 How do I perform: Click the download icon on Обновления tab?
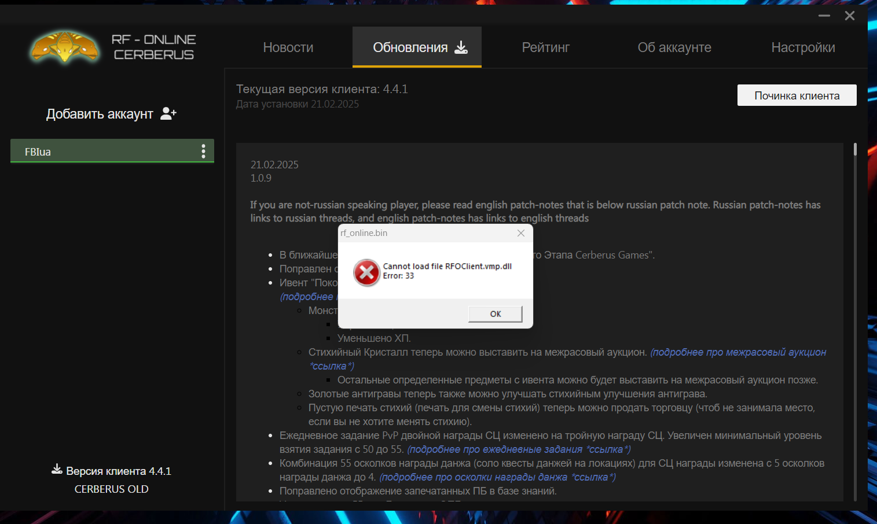point(461,47)
